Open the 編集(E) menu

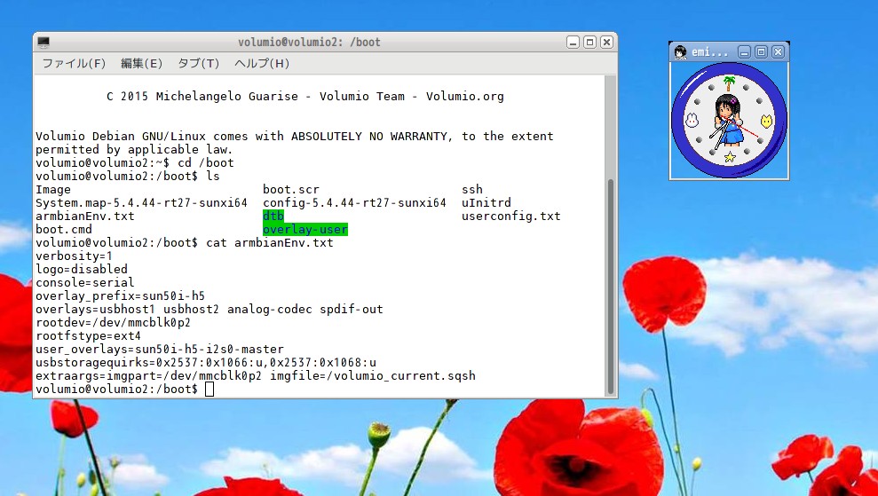141,64
